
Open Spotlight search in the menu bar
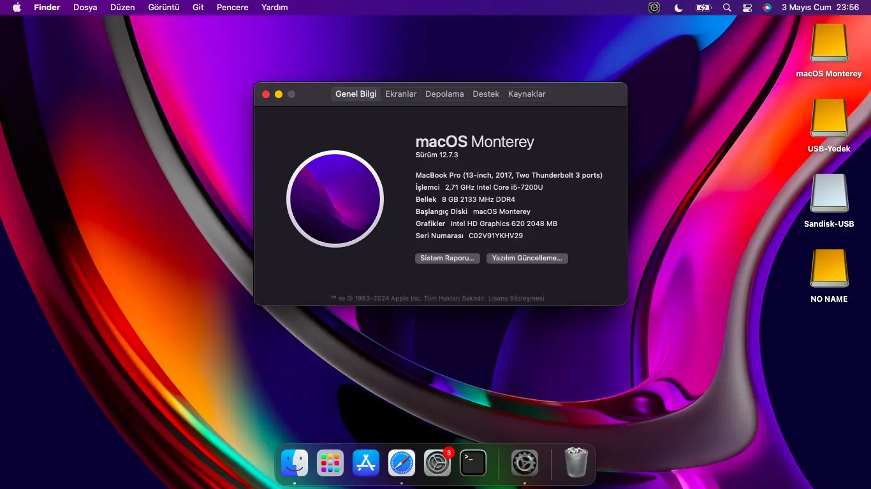click(727, 8)
